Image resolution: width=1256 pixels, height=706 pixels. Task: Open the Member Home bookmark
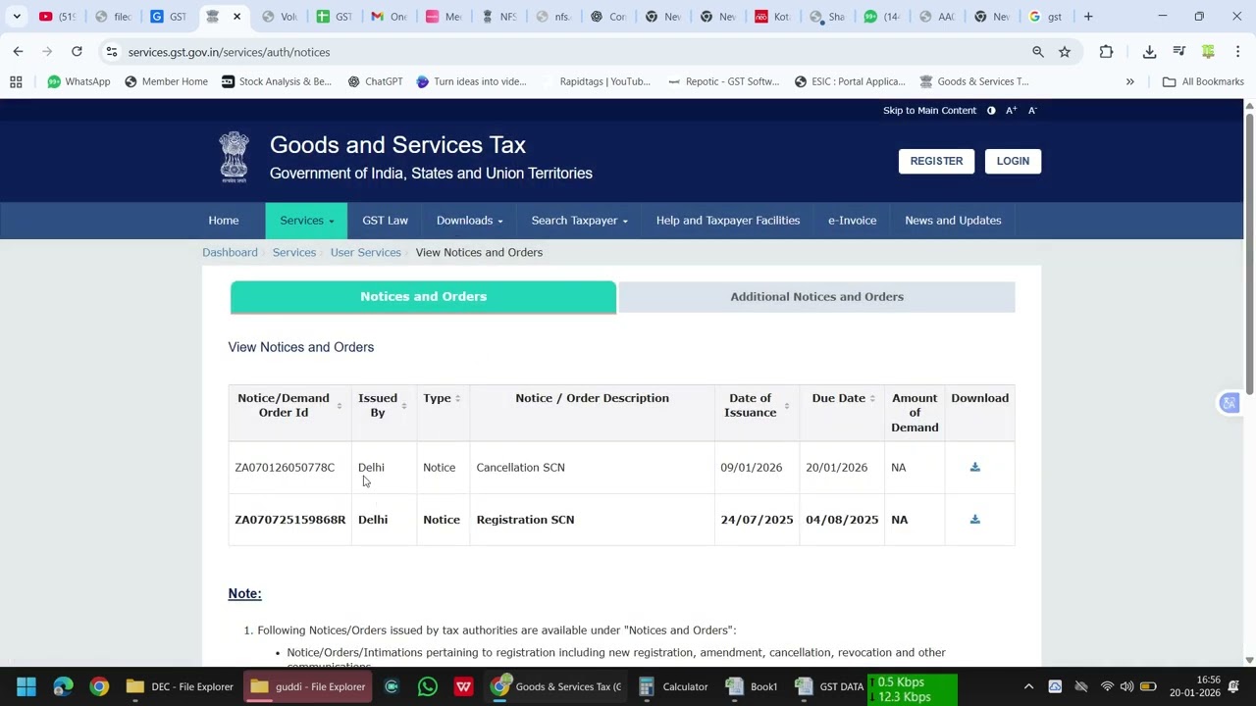pyautogui.click(x=166, y=82)
